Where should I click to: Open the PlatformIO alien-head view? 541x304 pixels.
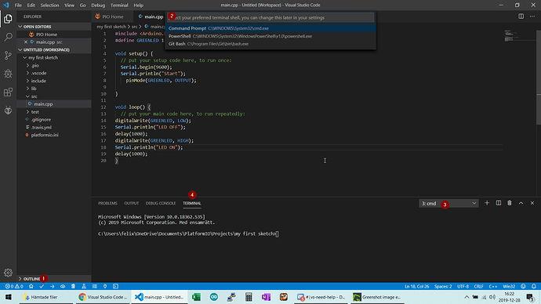point(8,110)
